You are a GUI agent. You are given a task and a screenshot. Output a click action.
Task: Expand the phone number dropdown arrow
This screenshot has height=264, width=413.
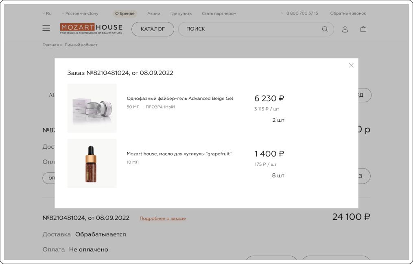click(x=282, y=13)
